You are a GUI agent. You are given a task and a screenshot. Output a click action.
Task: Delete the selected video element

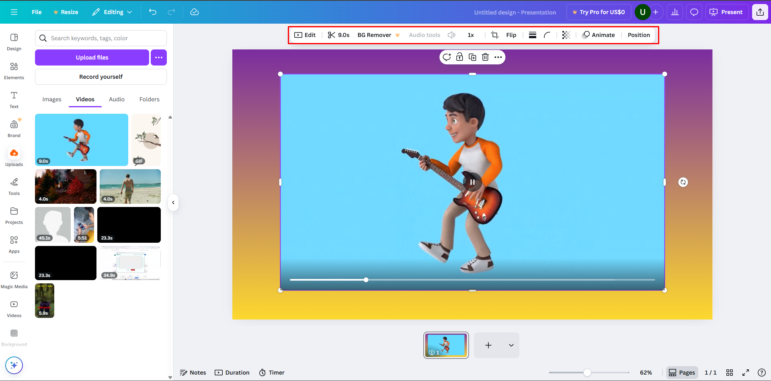point(485,57)
